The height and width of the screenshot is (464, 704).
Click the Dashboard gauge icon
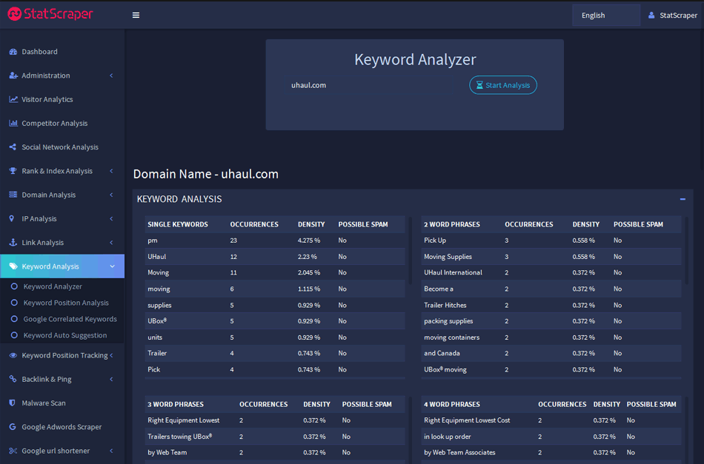[x=13, y=52]
